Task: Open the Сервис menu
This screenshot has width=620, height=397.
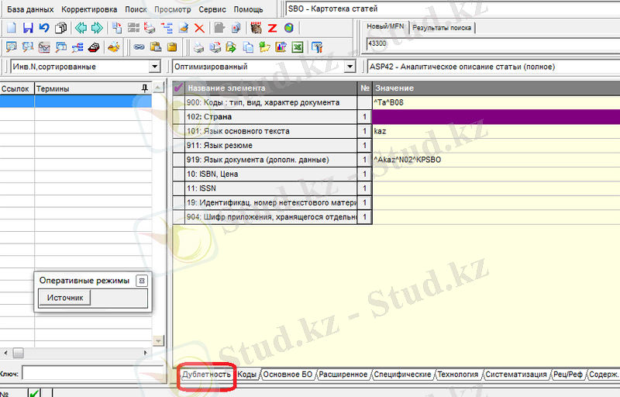Action: click(x=212, y=9)
